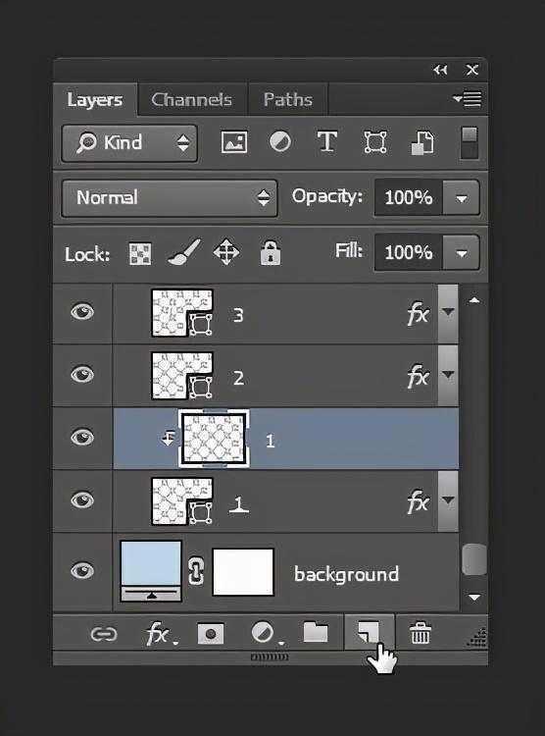Viewport: 545px width, 736px height.
Task: Lock all padlock icon
Action: (271, 252)
